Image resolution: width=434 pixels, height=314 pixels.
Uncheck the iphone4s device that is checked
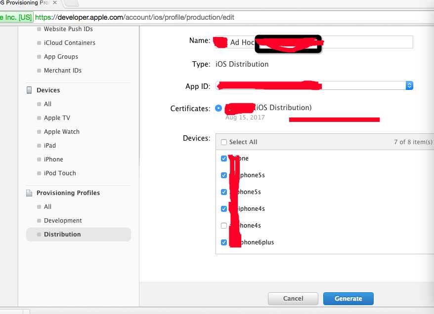(x=223, y=209)
